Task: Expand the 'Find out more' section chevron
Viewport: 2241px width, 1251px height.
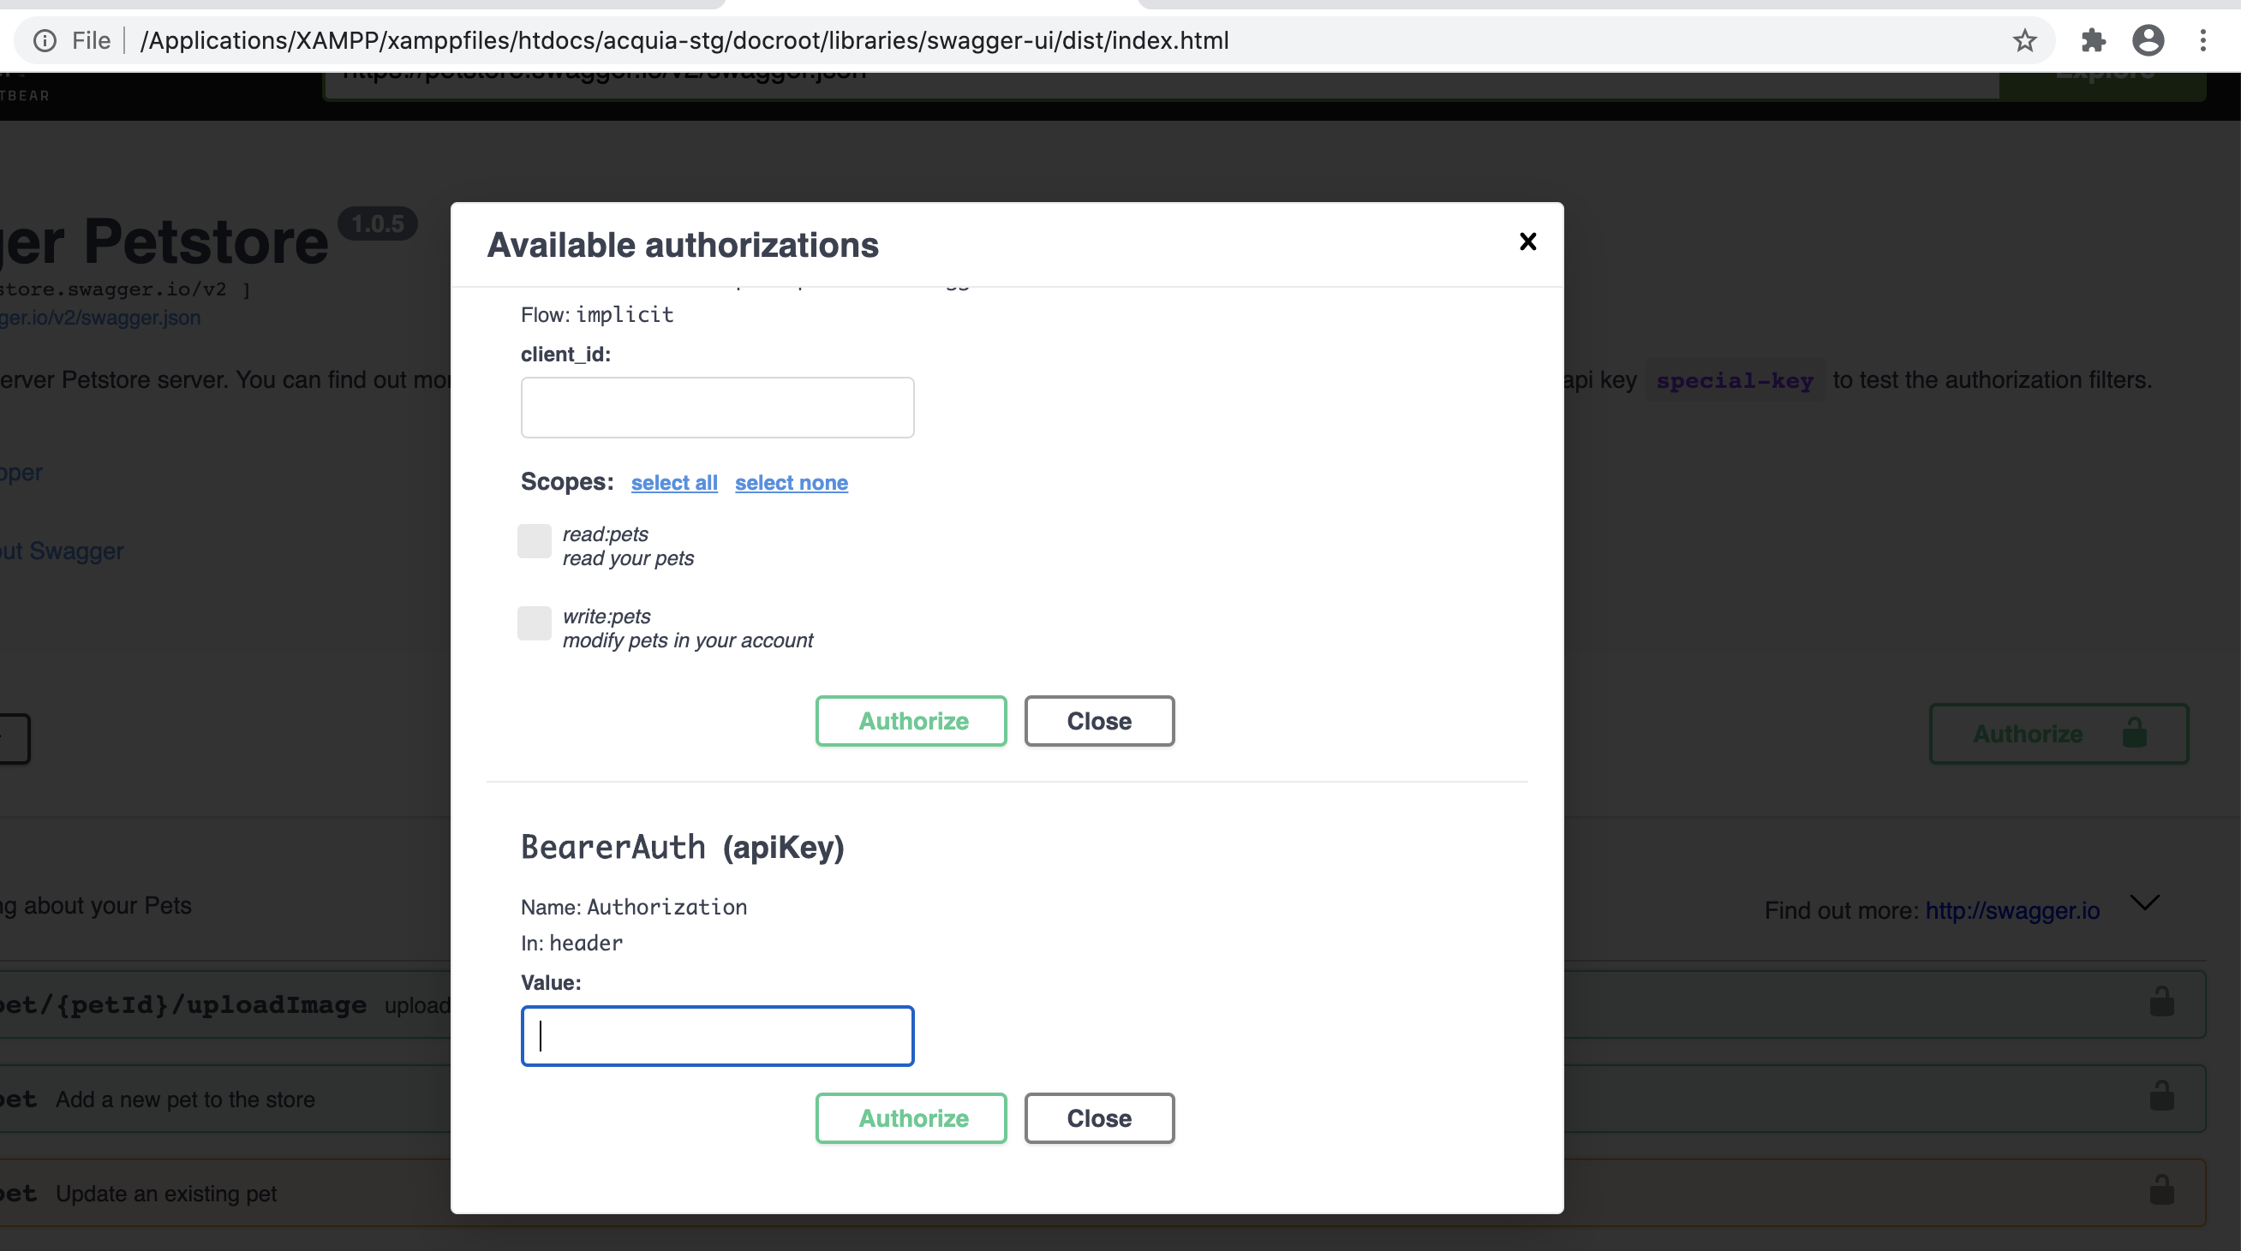Action: tap(2145, 903)
